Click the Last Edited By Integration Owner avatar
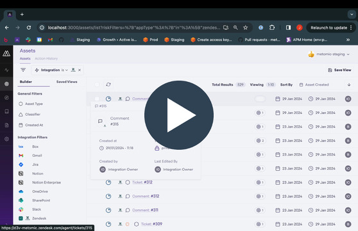This screenshot has height=231, width=358. 158,170
